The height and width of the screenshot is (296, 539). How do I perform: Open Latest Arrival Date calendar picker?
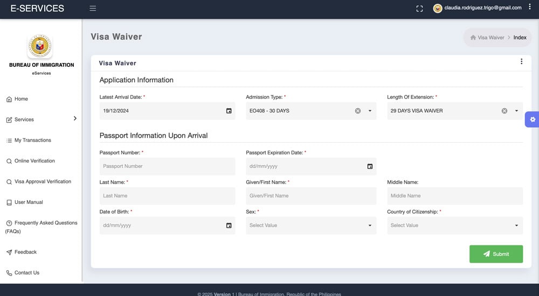229,111
